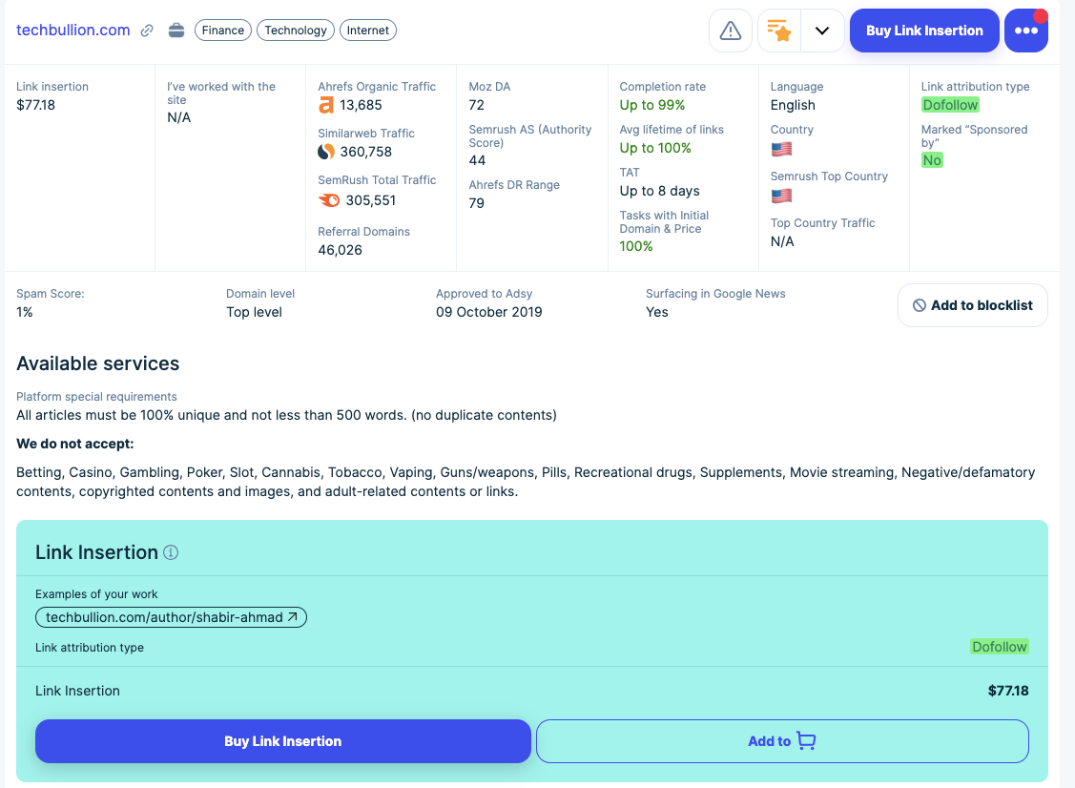This screenshot has height=788, width=1075.
Task: Open the techbullion.com domain link
Action: click(x=73, y=30)
